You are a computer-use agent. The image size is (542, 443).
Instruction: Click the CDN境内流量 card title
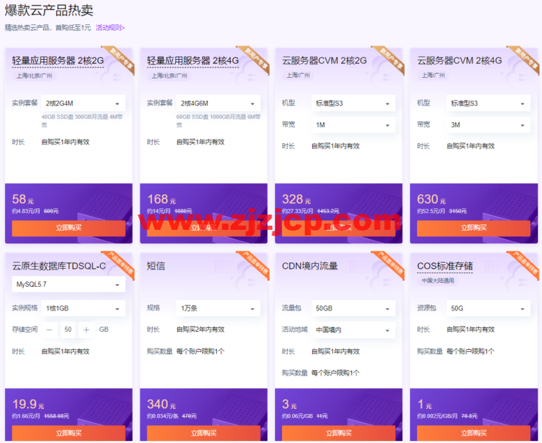coord(310,266)
